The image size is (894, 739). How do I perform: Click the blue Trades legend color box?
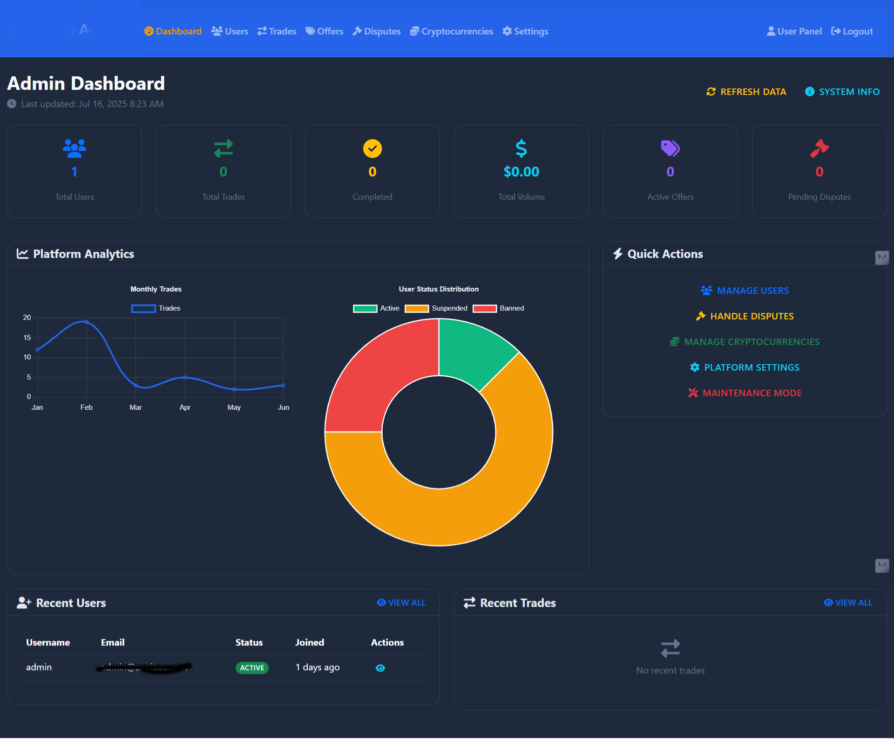143,308
